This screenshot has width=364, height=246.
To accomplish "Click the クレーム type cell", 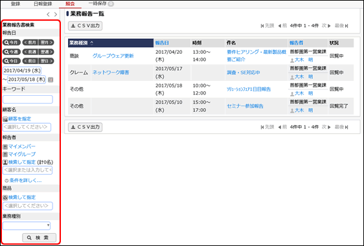I will click(x=79, y=73).
